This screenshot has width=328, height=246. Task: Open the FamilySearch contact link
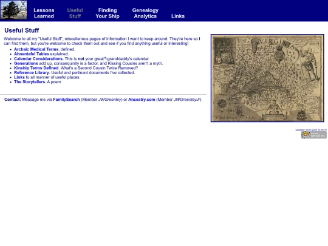tap(66, 100)
